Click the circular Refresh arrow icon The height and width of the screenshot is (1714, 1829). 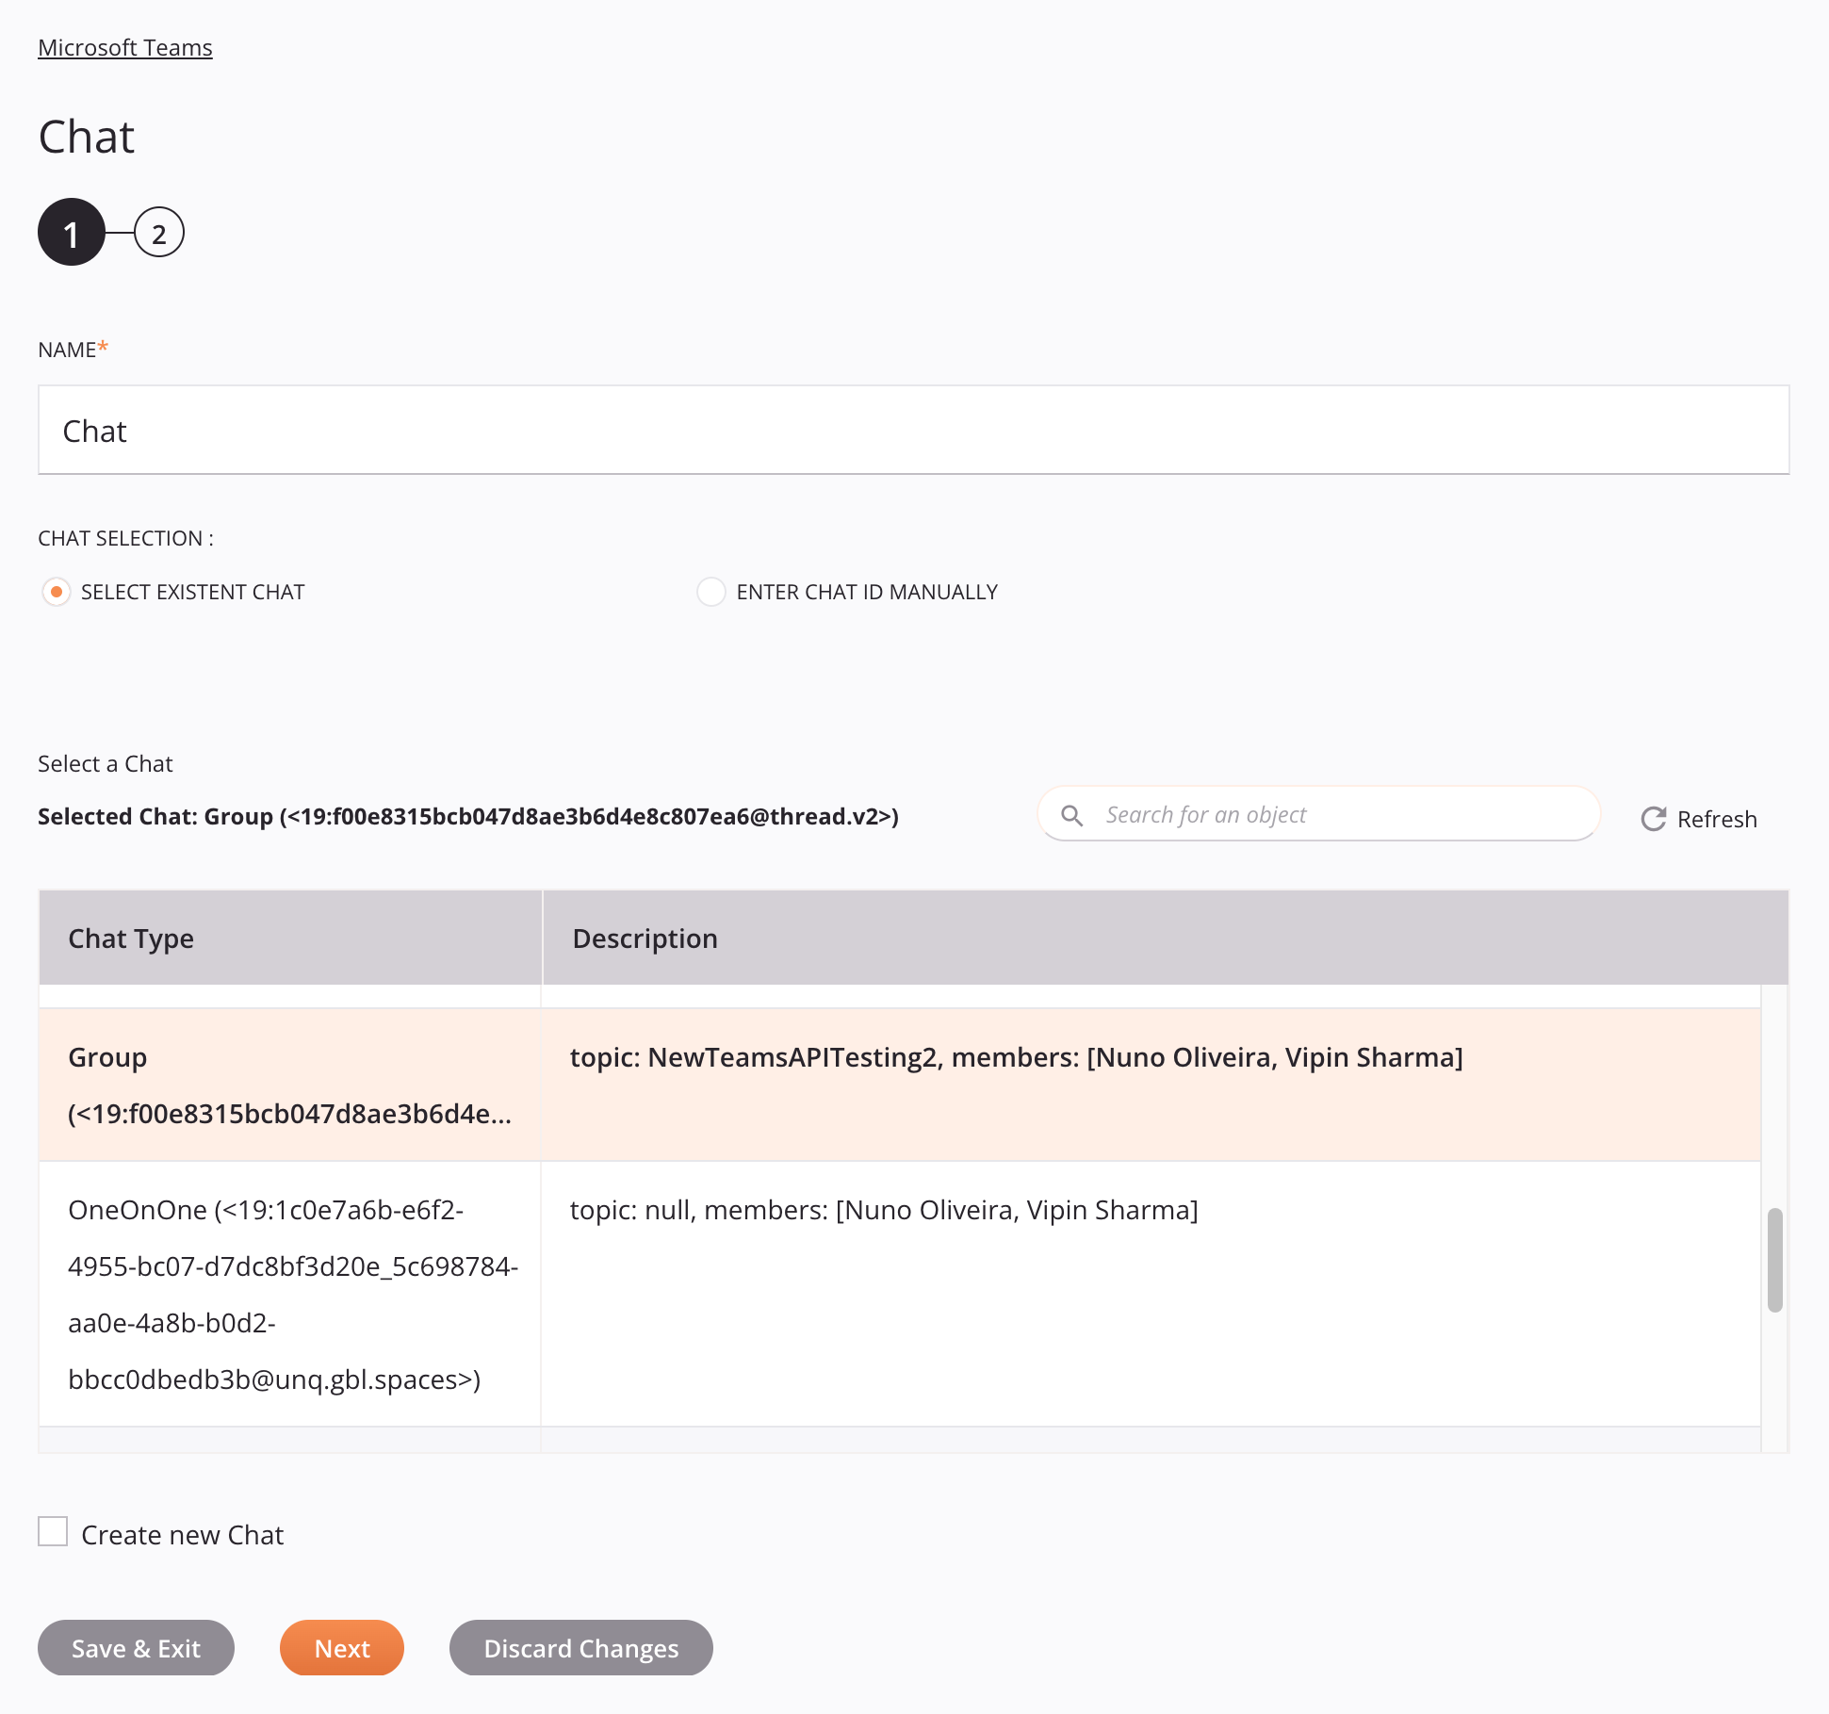click(1654, 819)
